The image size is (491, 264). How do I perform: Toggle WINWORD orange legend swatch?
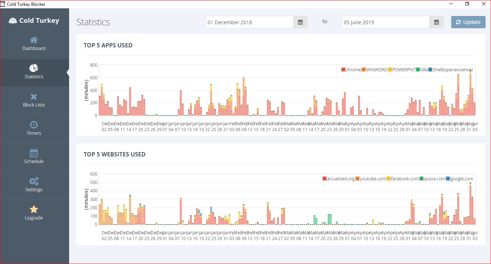pyautogui.click(x=364, y=70)
